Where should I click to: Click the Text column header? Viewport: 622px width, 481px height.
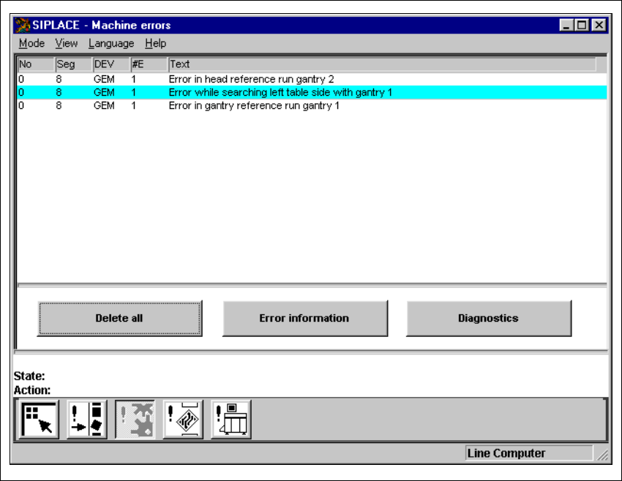coord(383,64)
